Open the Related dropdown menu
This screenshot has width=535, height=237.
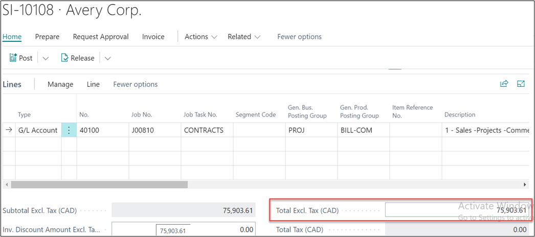(244, 37)
